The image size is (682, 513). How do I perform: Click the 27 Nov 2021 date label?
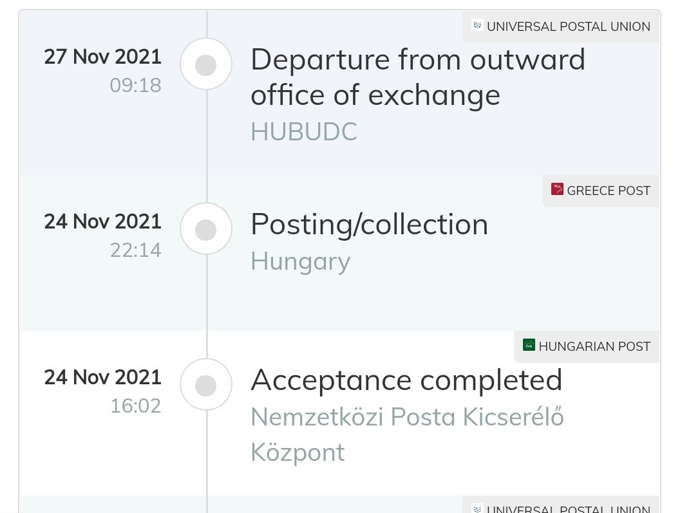pyautogui.click(x=102, y=57)
